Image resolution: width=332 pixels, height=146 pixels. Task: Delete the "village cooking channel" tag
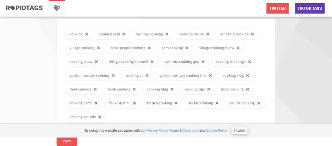pyautogui.click(x=152, y=62)
